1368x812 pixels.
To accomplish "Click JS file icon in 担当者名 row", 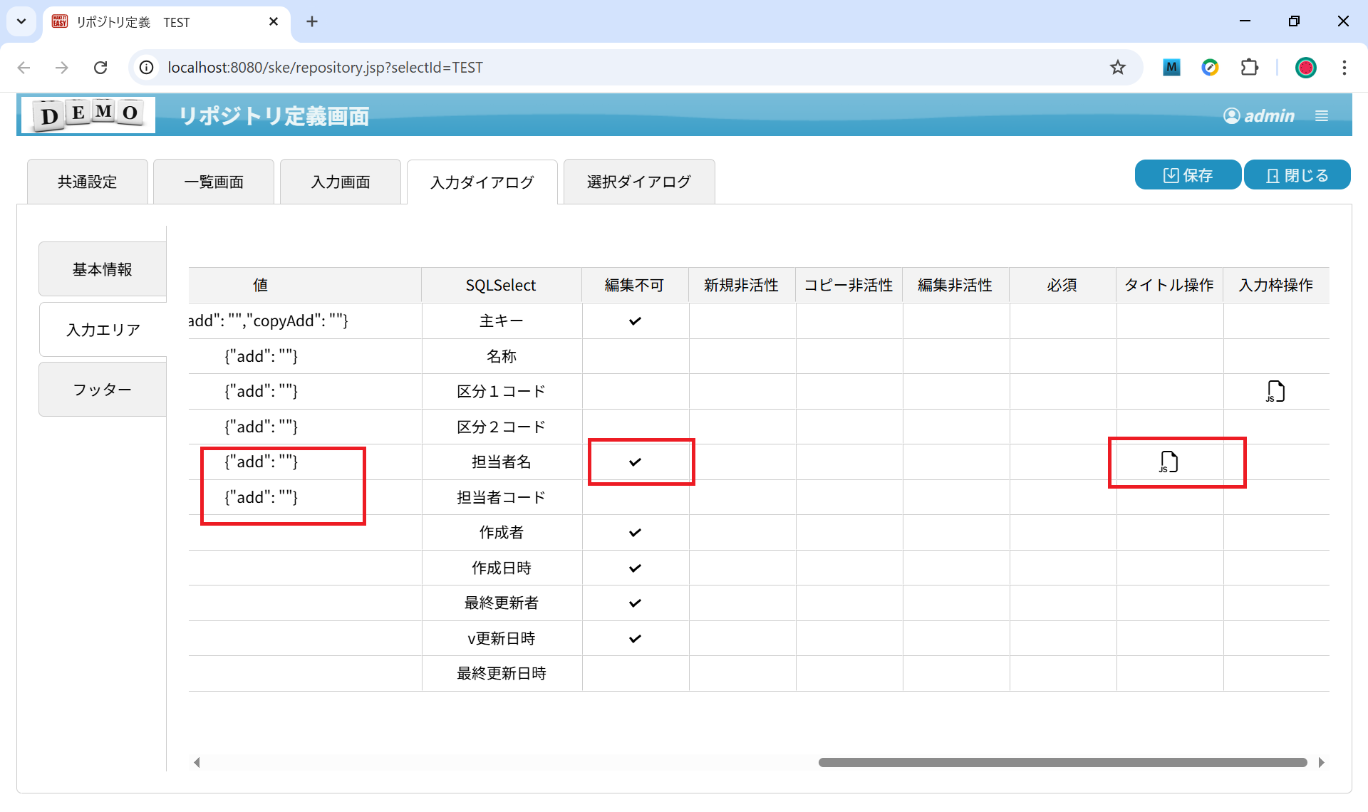I will pos(1168,462).
